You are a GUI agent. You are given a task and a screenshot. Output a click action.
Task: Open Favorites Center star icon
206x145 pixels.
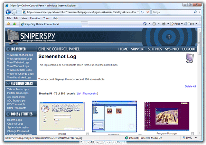[8, 24]
